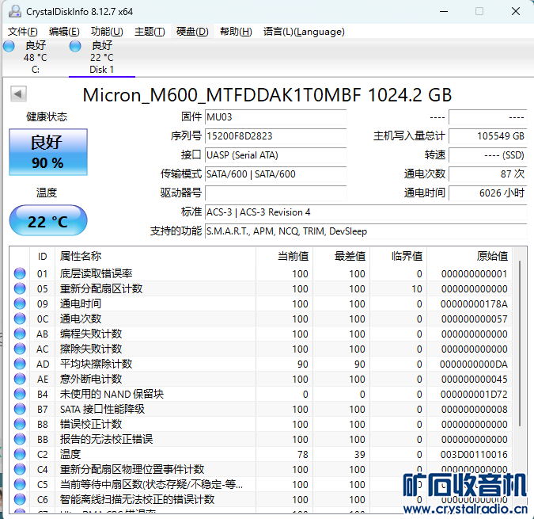The image size is (534, 519).
Task: Click the previous disk arrow button
Action: (18, 93)
